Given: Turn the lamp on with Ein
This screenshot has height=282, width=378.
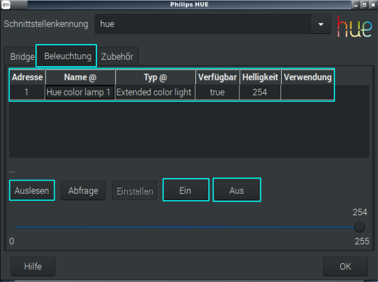Looking at the screenshot, I should point(185,191).
